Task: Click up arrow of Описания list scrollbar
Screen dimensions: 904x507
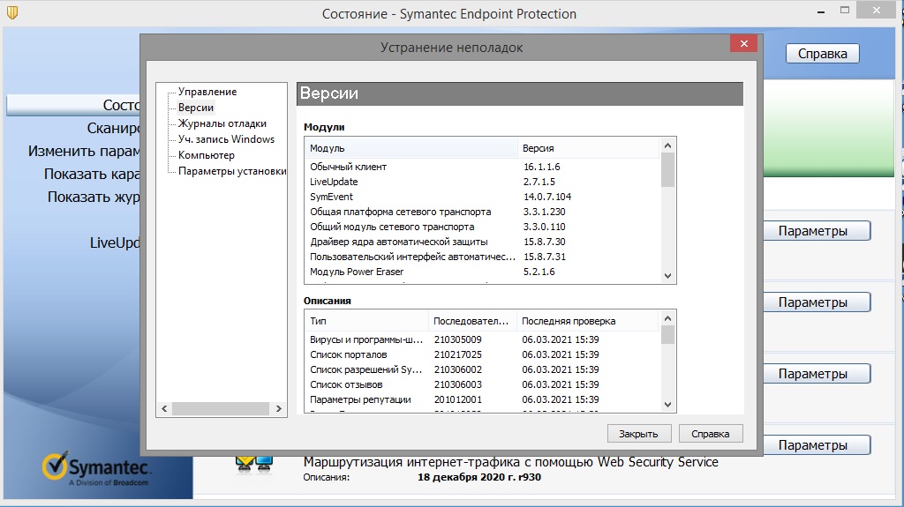Action: coord(667,318)
